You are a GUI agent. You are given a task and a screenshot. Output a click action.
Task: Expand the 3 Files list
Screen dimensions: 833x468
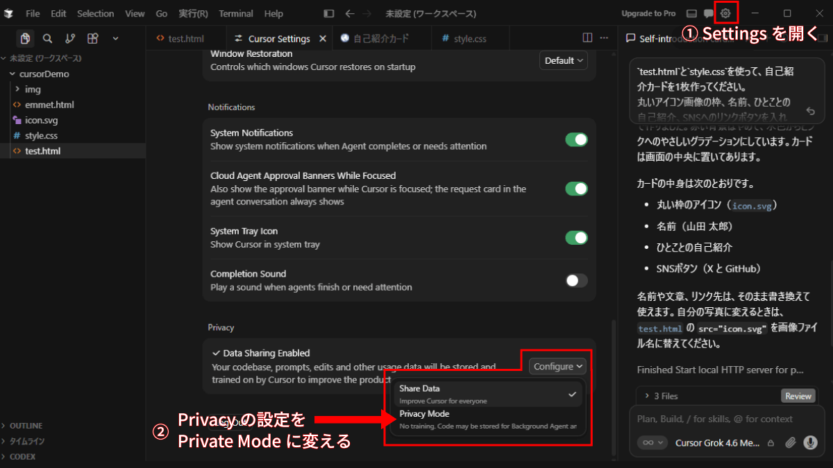(x=661, y=396)
